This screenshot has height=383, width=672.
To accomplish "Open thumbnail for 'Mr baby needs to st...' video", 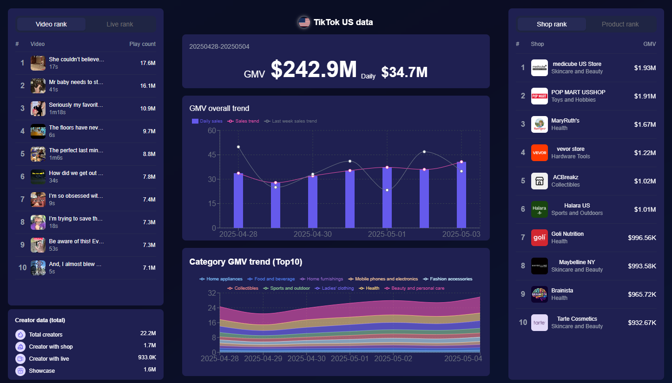I will [38, 85].
